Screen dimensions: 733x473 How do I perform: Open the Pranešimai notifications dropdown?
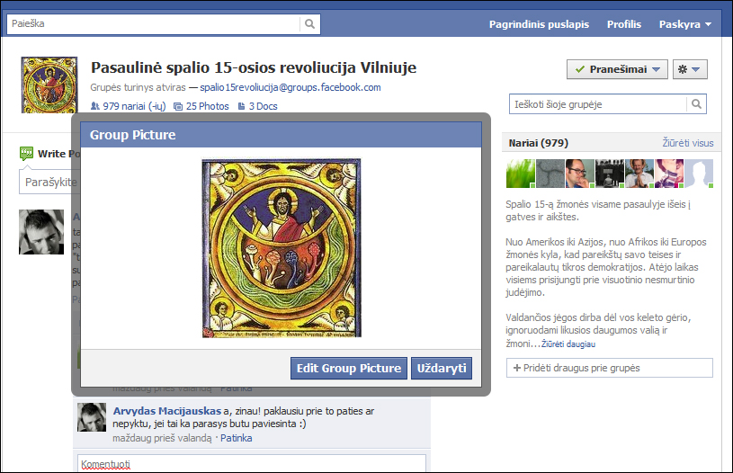617,69
